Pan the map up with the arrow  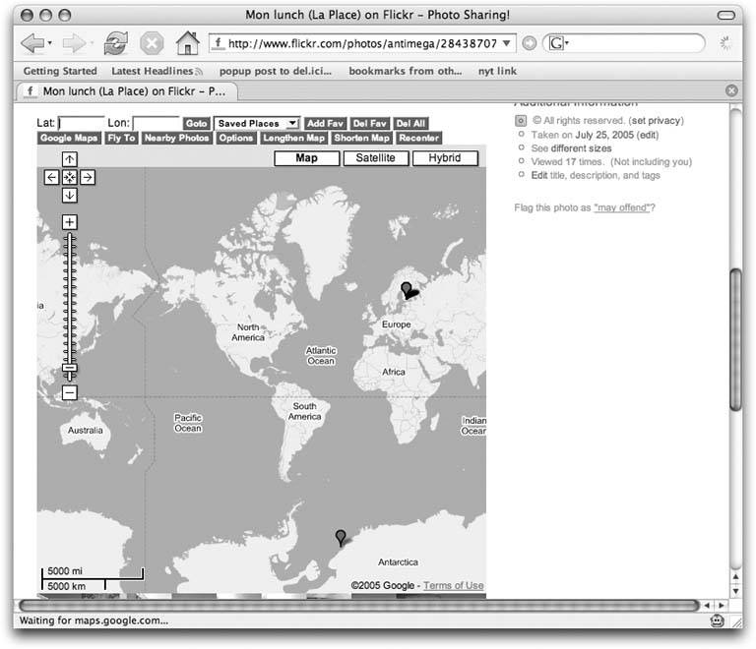(x=70, y=159)
